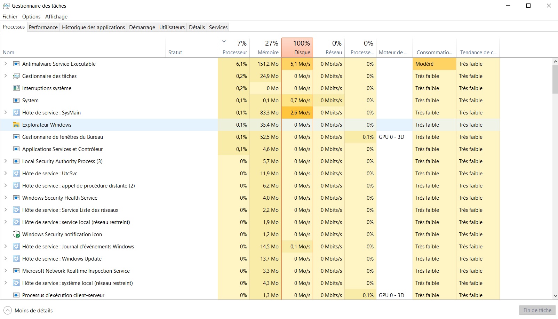Sort by Processeur column header
Screen dimensions: 558x319
click(x=234, y=48)
